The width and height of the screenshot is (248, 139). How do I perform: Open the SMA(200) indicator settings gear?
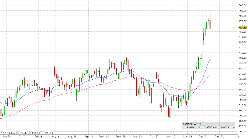coord(234,127)
